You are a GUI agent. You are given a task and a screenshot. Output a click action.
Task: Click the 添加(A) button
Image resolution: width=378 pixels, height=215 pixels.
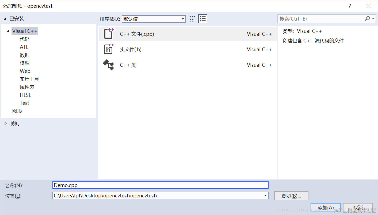click(326, 208)
